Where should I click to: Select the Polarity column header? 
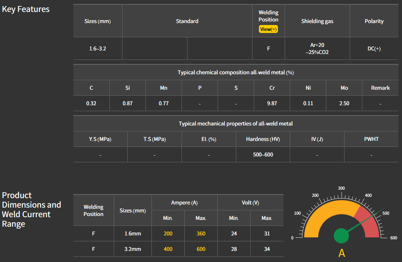pos(374,21)
